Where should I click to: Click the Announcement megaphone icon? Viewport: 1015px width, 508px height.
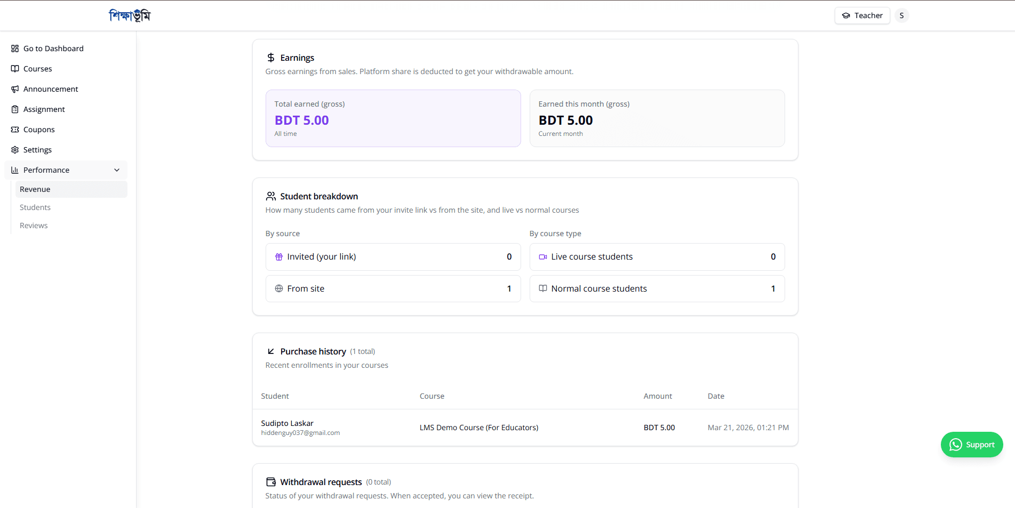click(15, 89)
